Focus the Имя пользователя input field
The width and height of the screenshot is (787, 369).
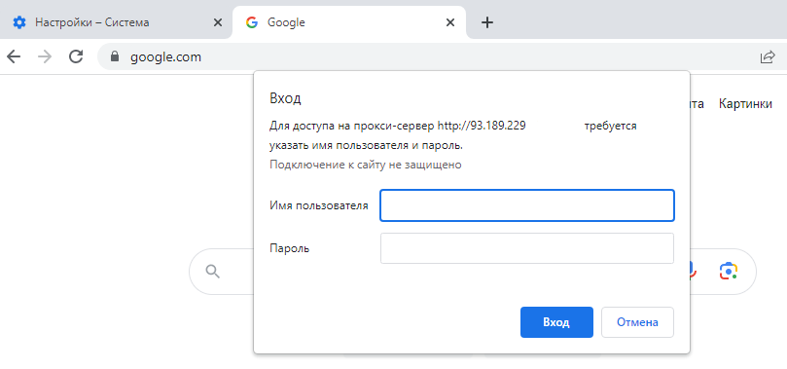pyautogui.click(x=527, y=205)
